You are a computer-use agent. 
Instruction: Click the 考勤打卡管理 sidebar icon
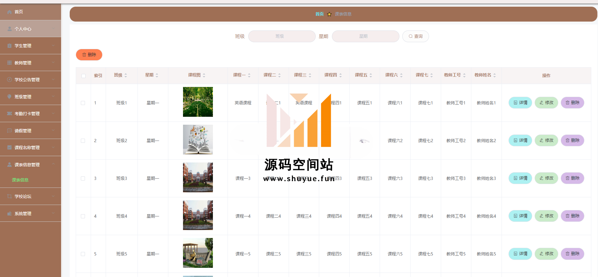(x=10, y=114)
